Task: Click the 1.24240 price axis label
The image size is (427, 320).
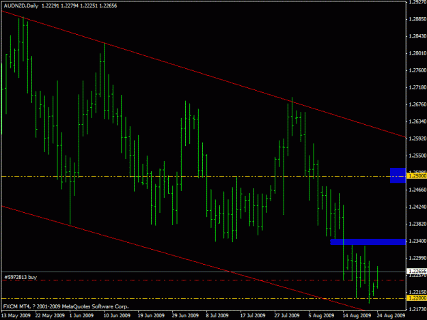Action: (x=417, y=207)
